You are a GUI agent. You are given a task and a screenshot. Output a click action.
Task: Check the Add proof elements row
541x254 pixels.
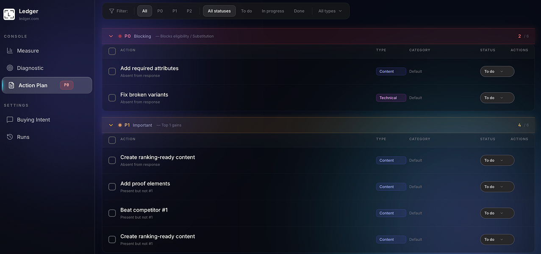(x=112, y=187)
